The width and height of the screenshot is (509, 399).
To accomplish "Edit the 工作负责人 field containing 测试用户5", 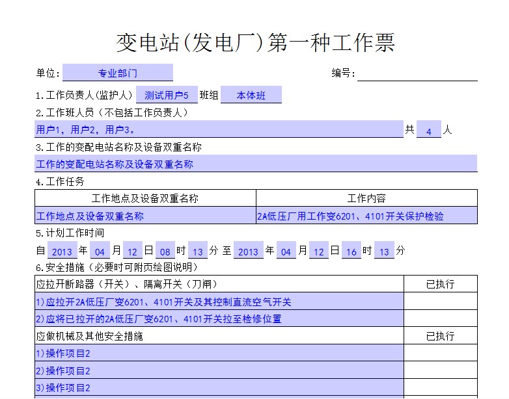I will (166, 95).
